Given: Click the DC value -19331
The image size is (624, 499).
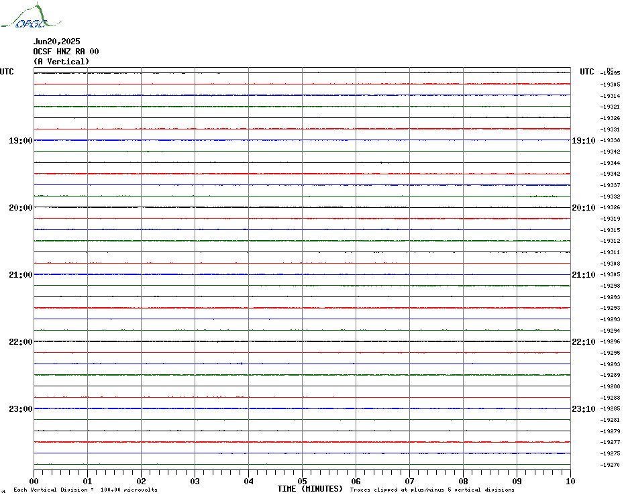Looking at the screenshot, I should tap(610, 129).
